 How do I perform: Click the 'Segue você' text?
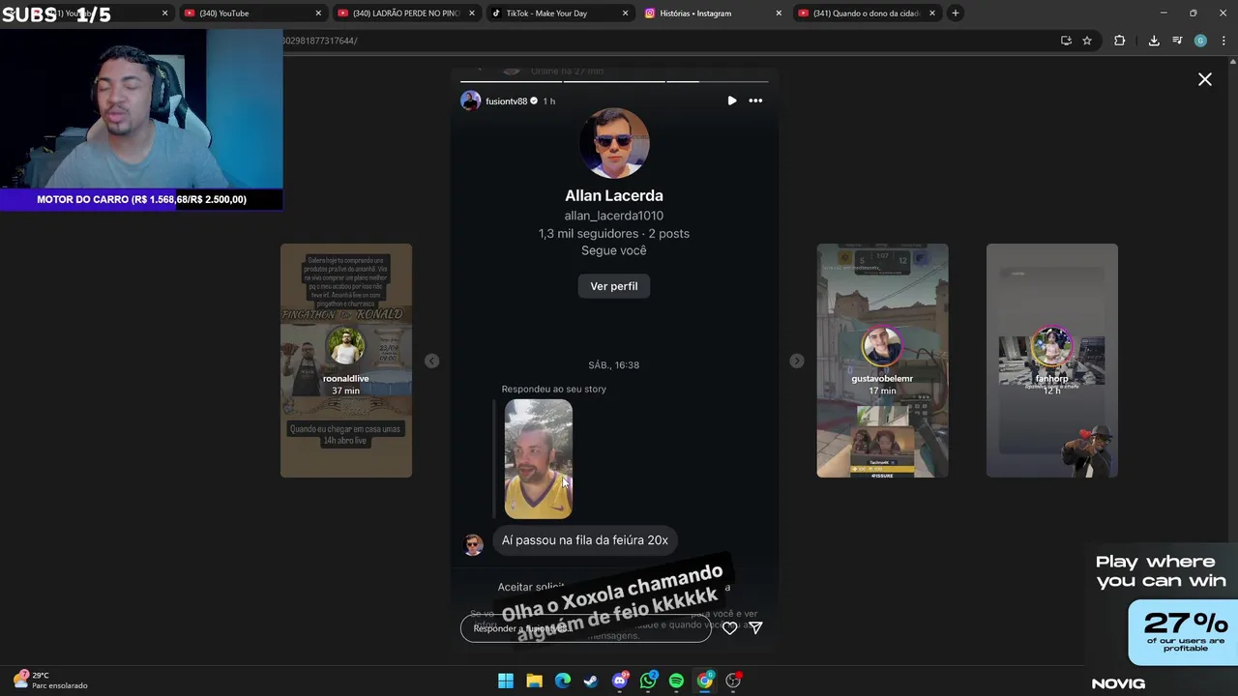click(x=614, y=250)
